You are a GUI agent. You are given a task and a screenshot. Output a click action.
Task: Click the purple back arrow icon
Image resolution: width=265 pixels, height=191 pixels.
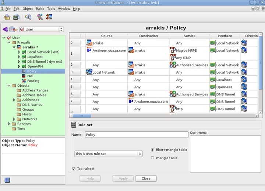point(6,29)
